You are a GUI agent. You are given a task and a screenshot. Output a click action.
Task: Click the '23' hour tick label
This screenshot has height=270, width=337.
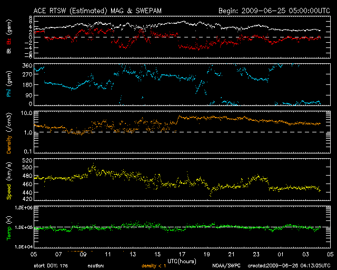point(256,255)
